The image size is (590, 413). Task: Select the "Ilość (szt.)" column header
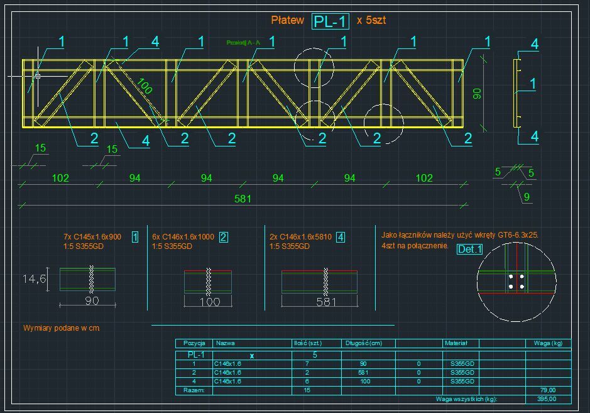[x=308, y=343]
